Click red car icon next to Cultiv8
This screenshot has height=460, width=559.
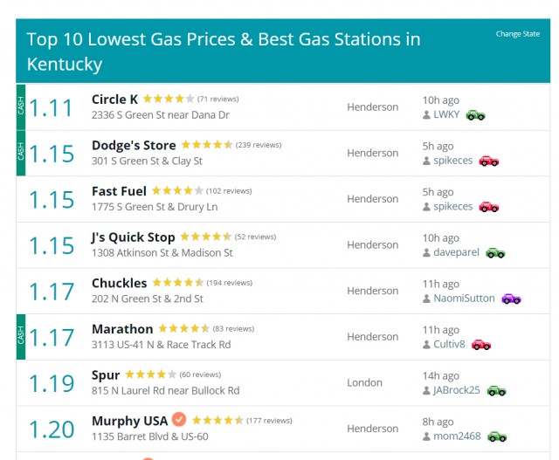(x=481, y=345)
